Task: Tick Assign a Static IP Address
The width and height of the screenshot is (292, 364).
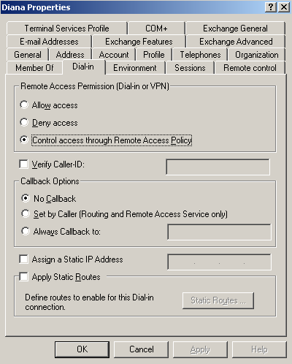Action: 23,259
